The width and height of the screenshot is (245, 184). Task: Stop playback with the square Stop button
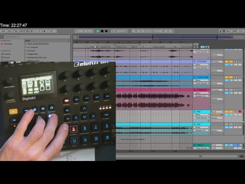coord(102,31)
